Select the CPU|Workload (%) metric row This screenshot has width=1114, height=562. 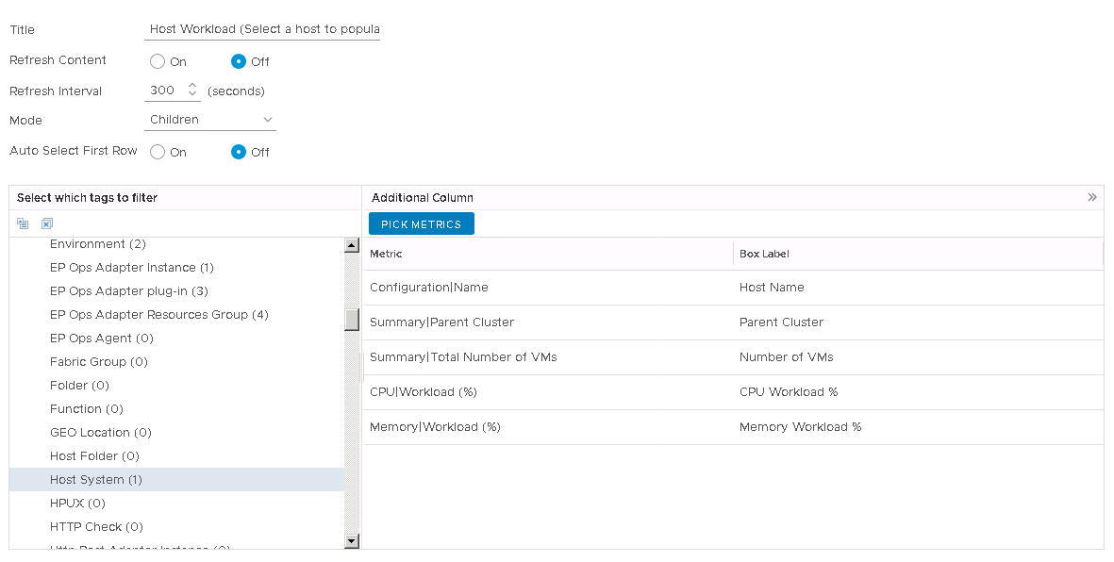tap(430, 392)
